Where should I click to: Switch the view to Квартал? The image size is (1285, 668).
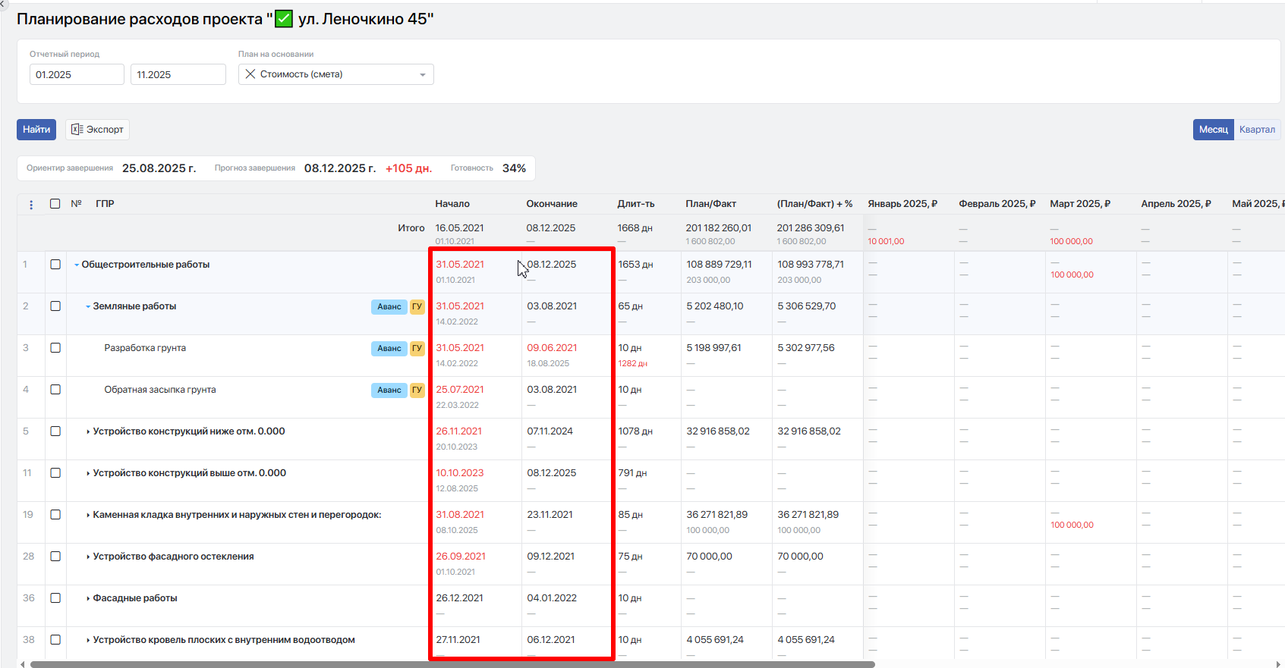(x=1256, y=130)
